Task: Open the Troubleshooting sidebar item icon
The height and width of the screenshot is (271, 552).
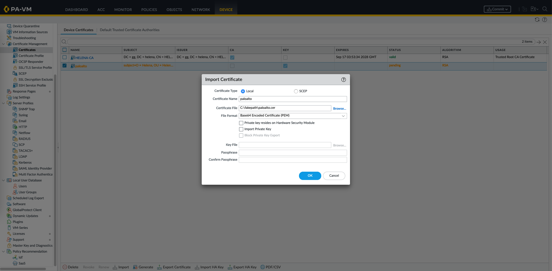Action: (9, 38)
